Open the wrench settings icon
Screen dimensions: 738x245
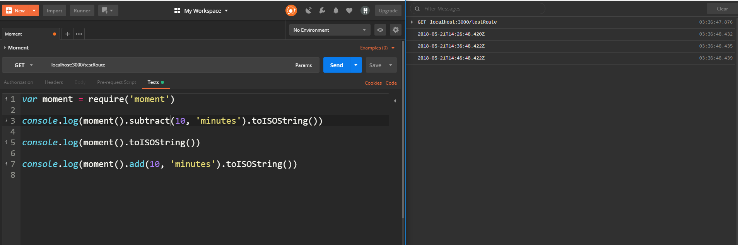(x=322, y=10)
